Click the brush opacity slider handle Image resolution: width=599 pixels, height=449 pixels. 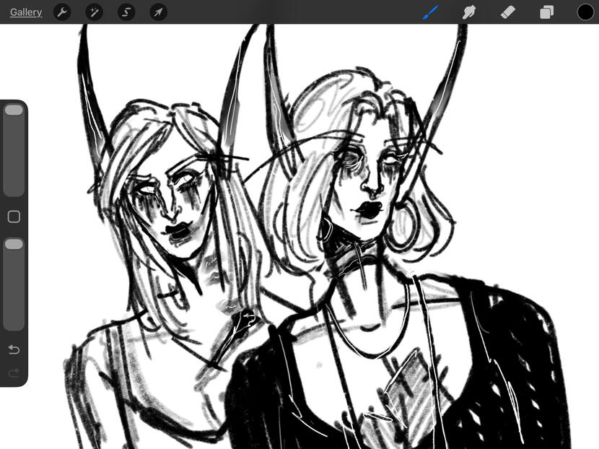(x=14, y=245)
